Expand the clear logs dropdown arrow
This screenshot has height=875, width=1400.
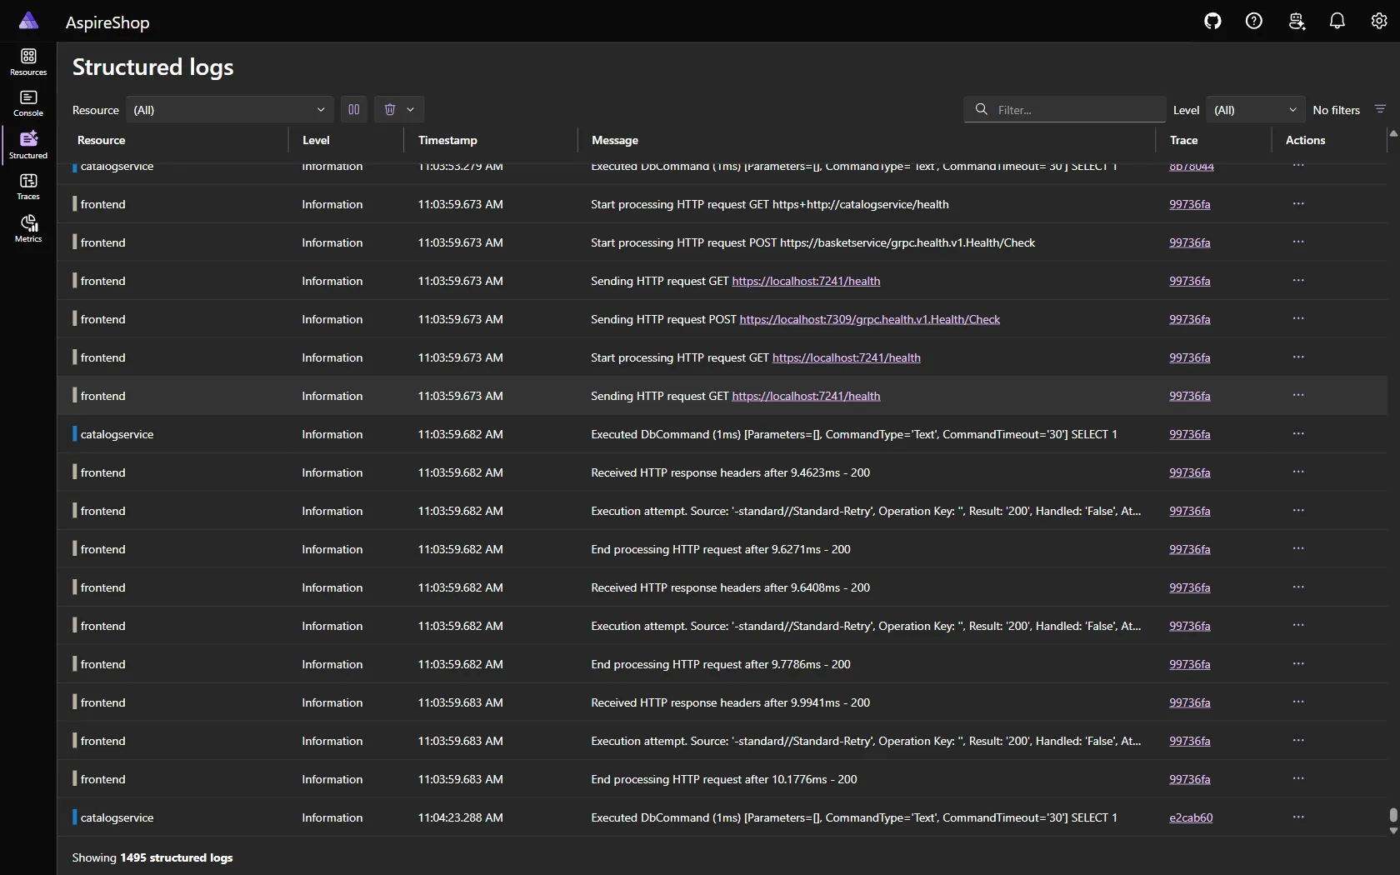pos(411,109)
